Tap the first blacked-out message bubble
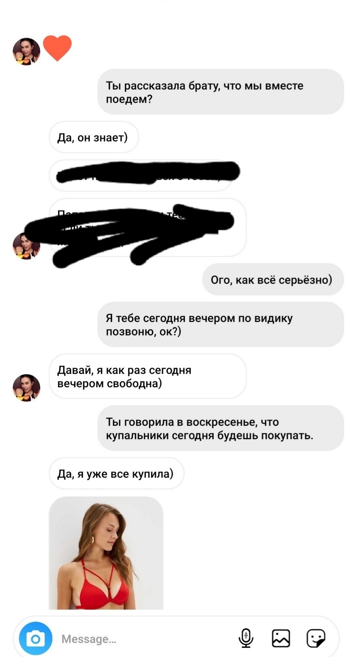 pyautogui.click(x=140, y=175)
